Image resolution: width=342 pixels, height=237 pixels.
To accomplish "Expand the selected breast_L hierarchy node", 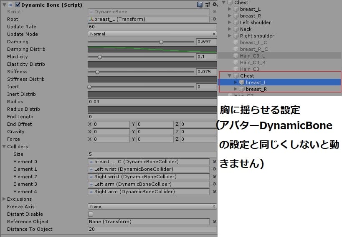I will coord(235,82).
